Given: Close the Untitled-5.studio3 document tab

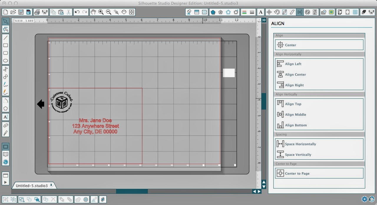Looking at the screenshot, I should [x=51, y=185].
